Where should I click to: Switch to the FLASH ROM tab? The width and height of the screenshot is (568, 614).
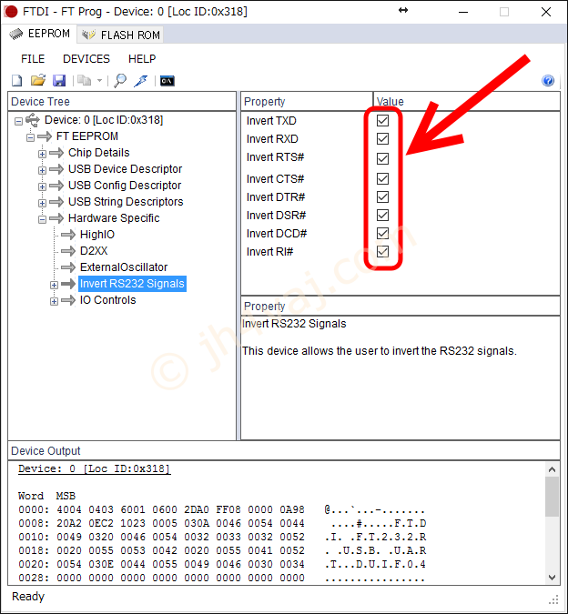pyautogui.click(x=120, y=35)
